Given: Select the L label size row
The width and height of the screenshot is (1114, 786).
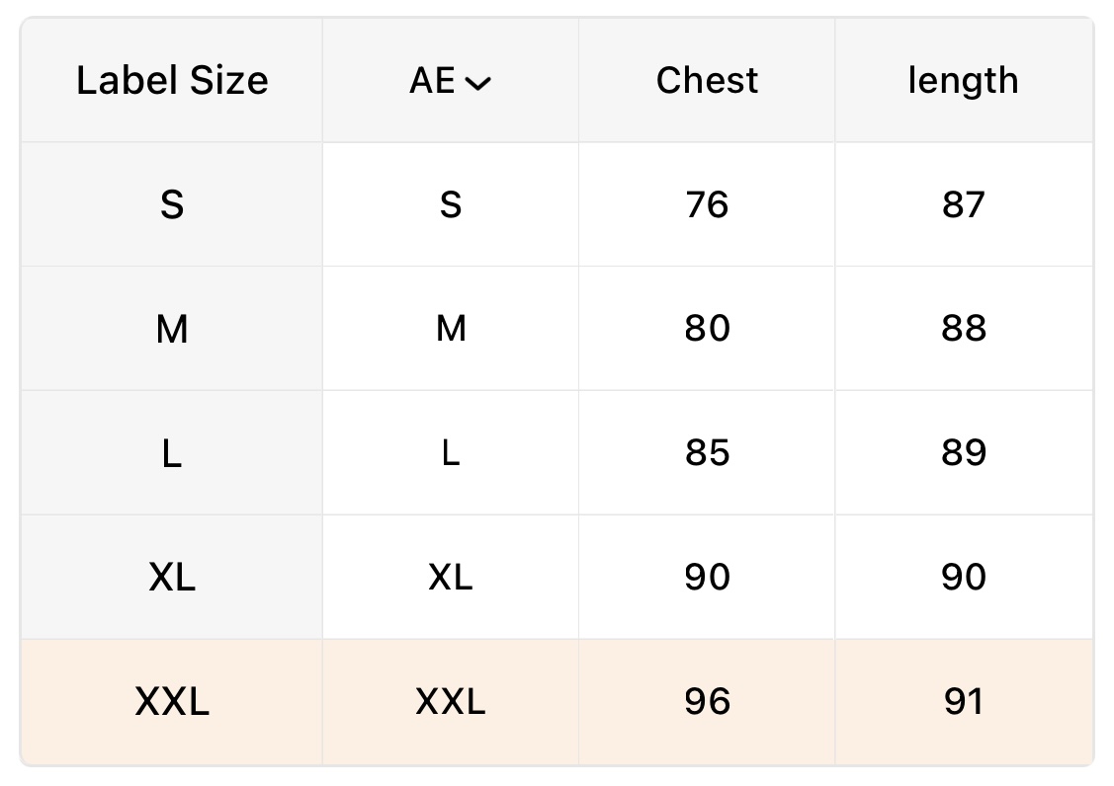Looking at the screenshot, I should tap(172, 453).
